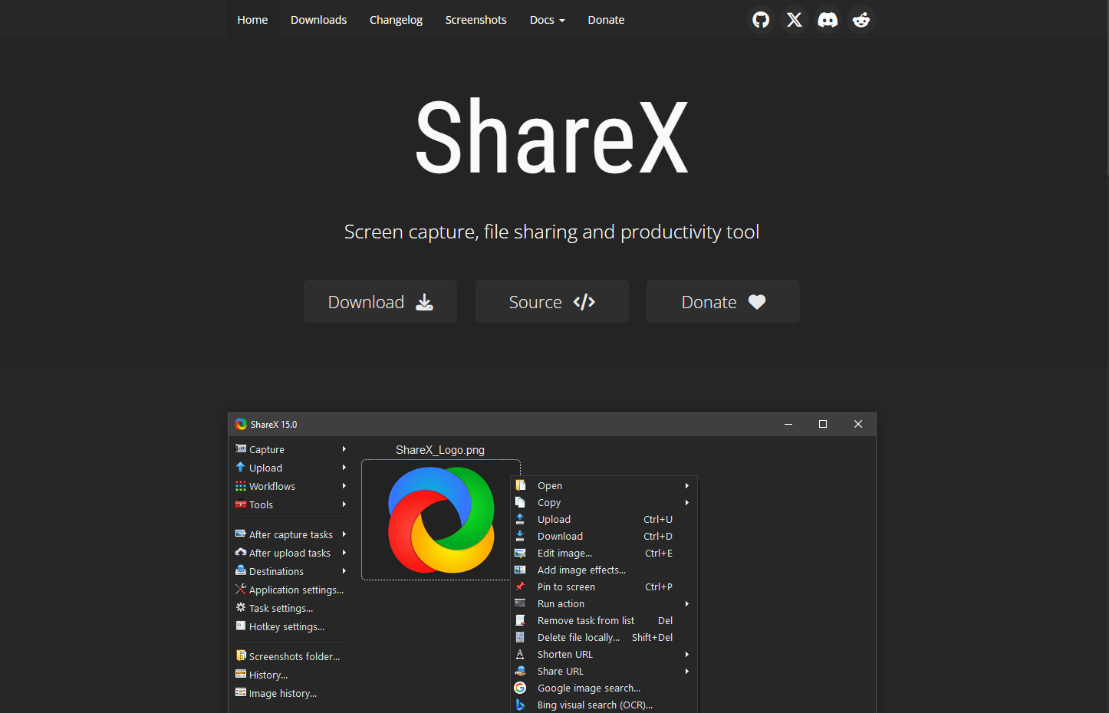Click the Source code button
Viewport: 1109px width, 713px height.
click(552, 301)
